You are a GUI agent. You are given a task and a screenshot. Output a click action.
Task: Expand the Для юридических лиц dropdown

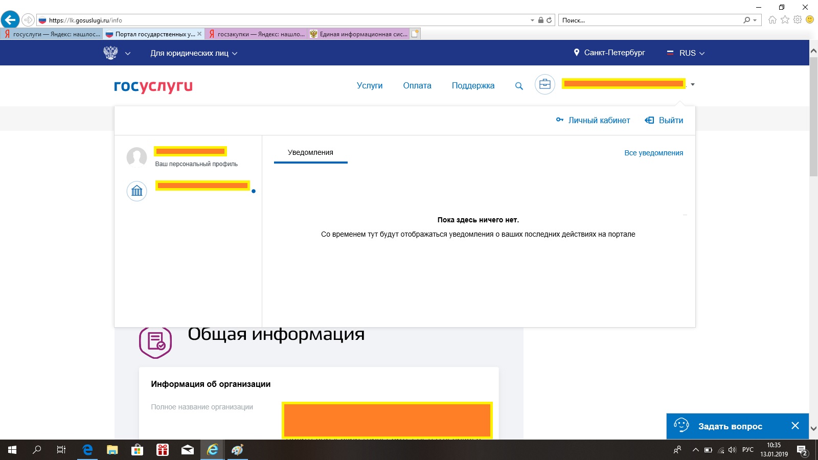pyautogui.click(x=194, y=53)
